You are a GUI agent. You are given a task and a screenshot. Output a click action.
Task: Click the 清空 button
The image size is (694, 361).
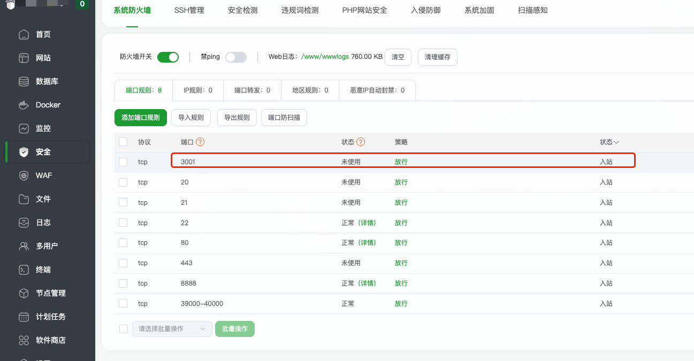(398, 57)
